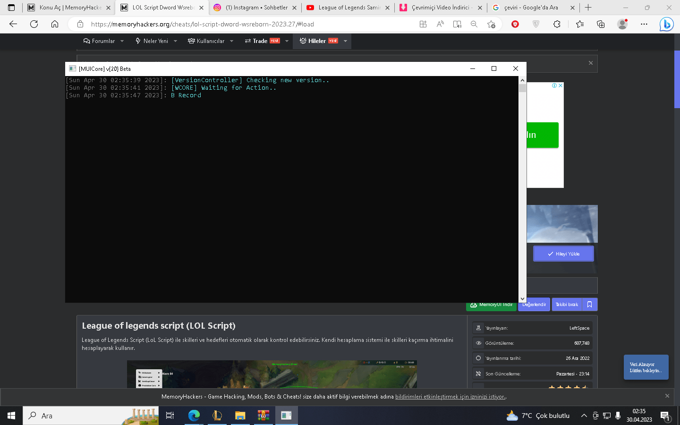Launch Bing chat sidebar

point(666,24)
